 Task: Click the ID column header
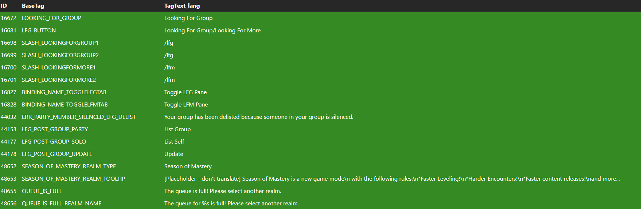[x=4, y=6]
